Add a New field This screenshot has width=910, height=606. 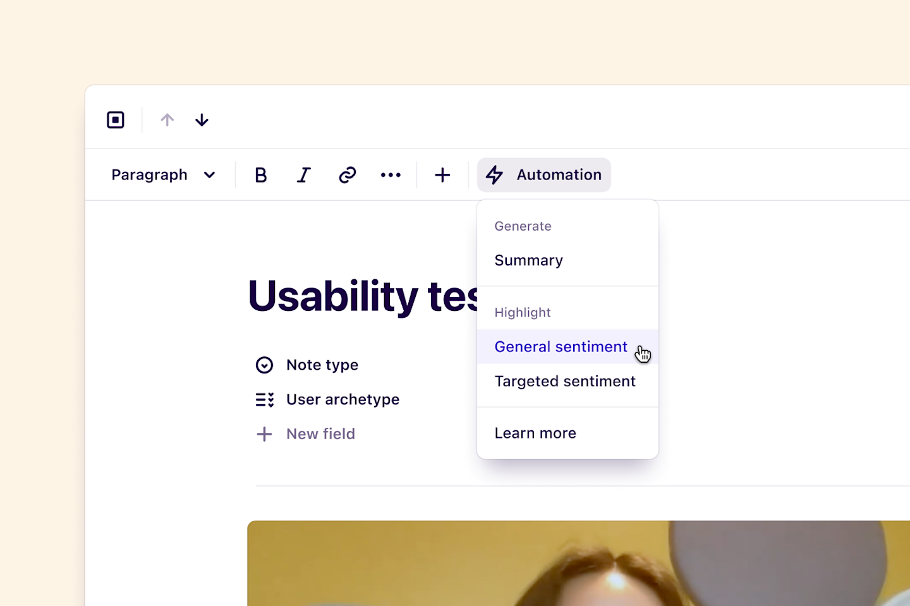coord(306,434)
